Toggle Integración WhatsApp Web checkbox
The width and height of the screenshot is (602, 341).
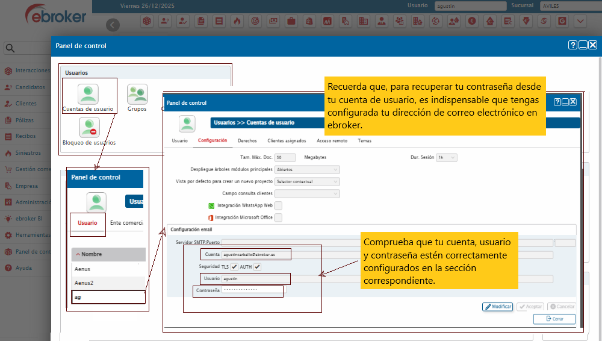point(278,205)
